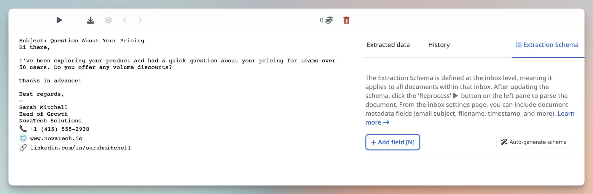Screen dimensions: 593x194
Task: Click the linkedin.com/in/sarahmitchell text
Action: point(80,148)
